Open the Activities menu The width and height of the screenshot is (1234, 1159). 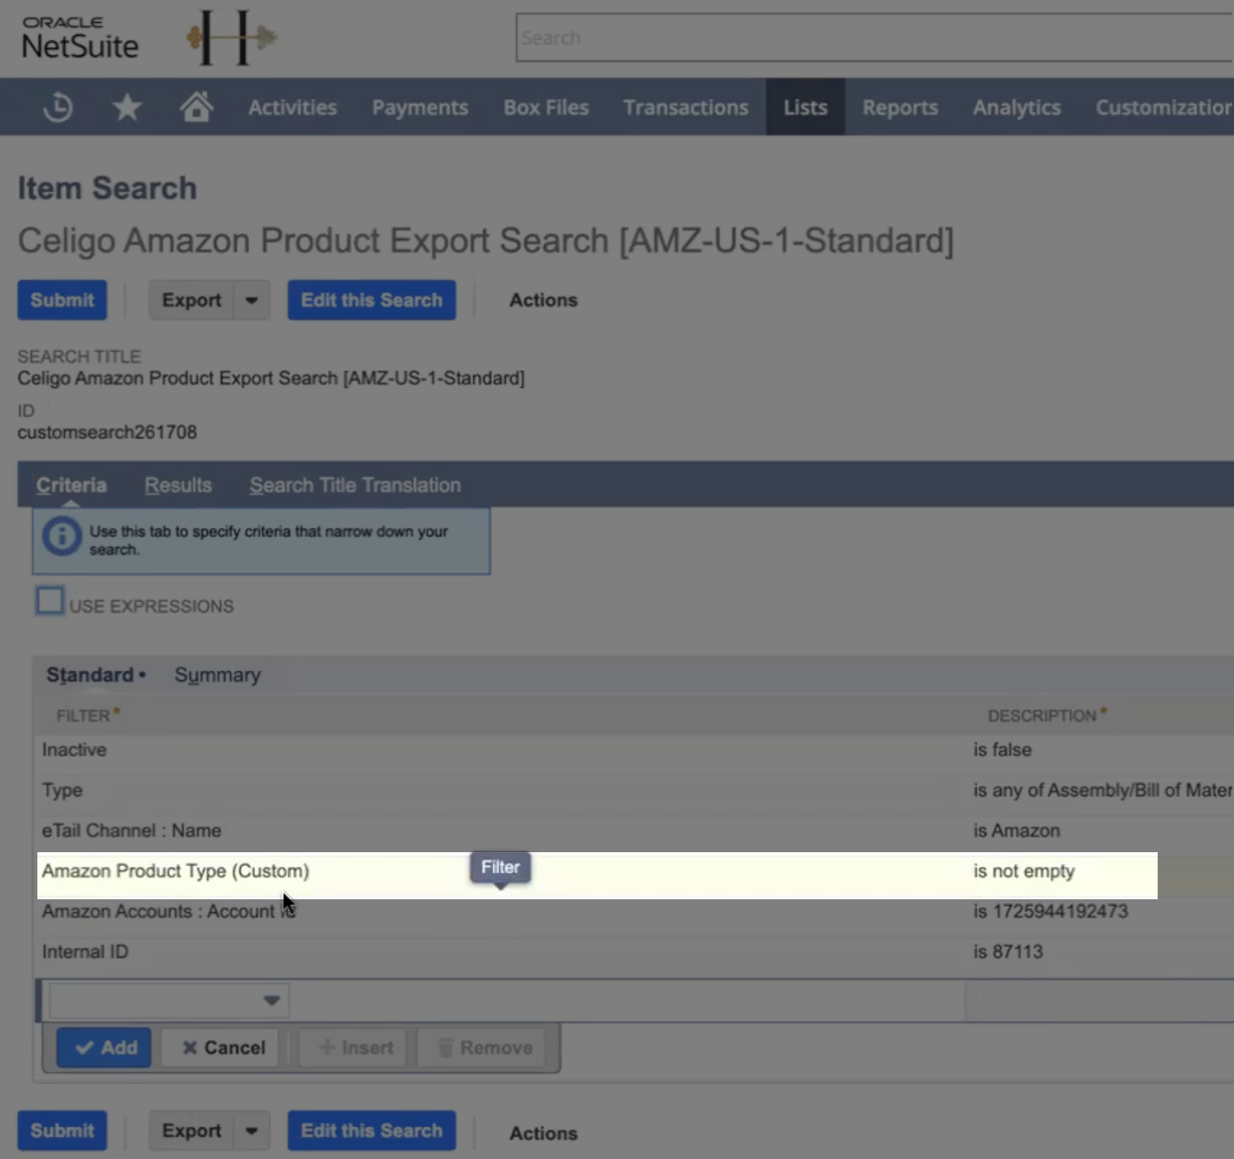(292, 107)
